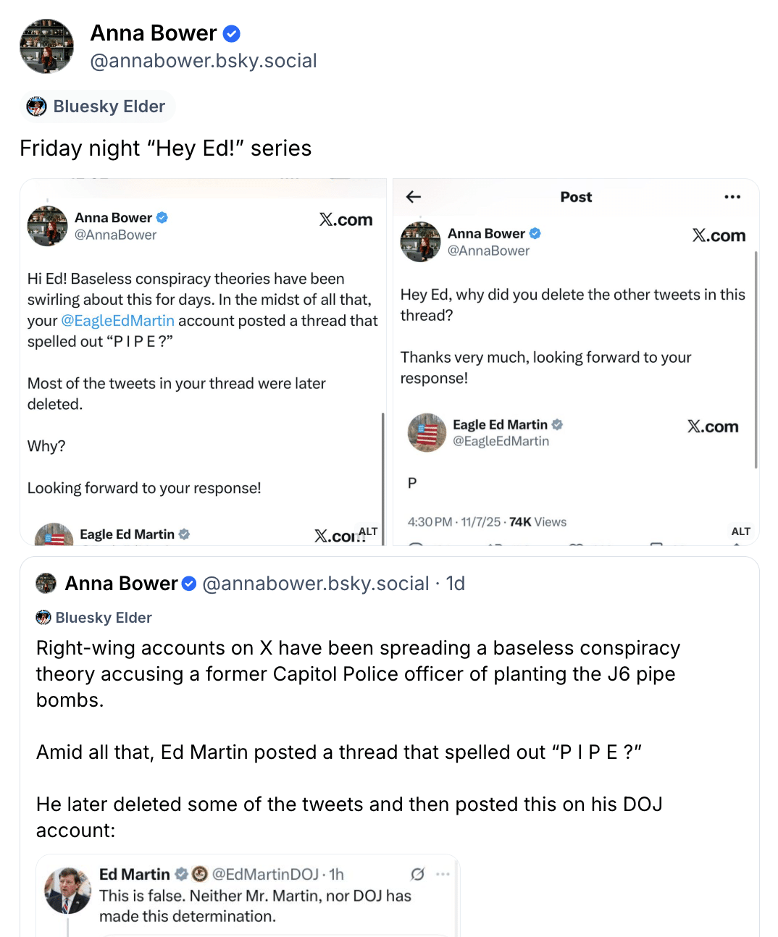Image resolution: width=778 pixels, height=937 pixels.
Task: Click the three-dot menu in the Post header
Action: point(732,197)
